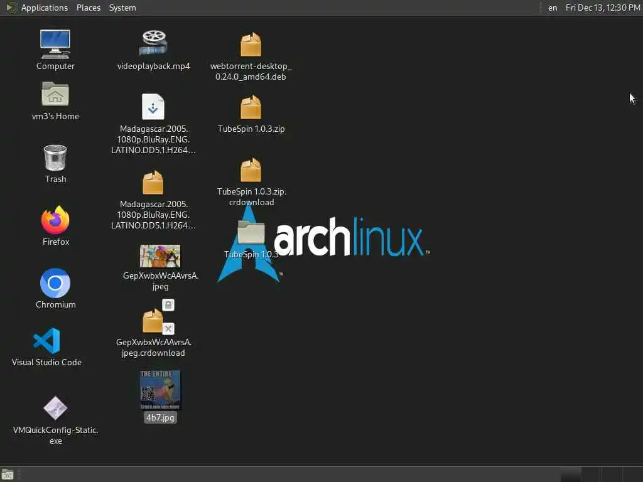Viewport: 643px width, 482px height.
Task: Click the 'webtorrent-desktop_0.24.0_amd64.deb' label
Action: 251,72
